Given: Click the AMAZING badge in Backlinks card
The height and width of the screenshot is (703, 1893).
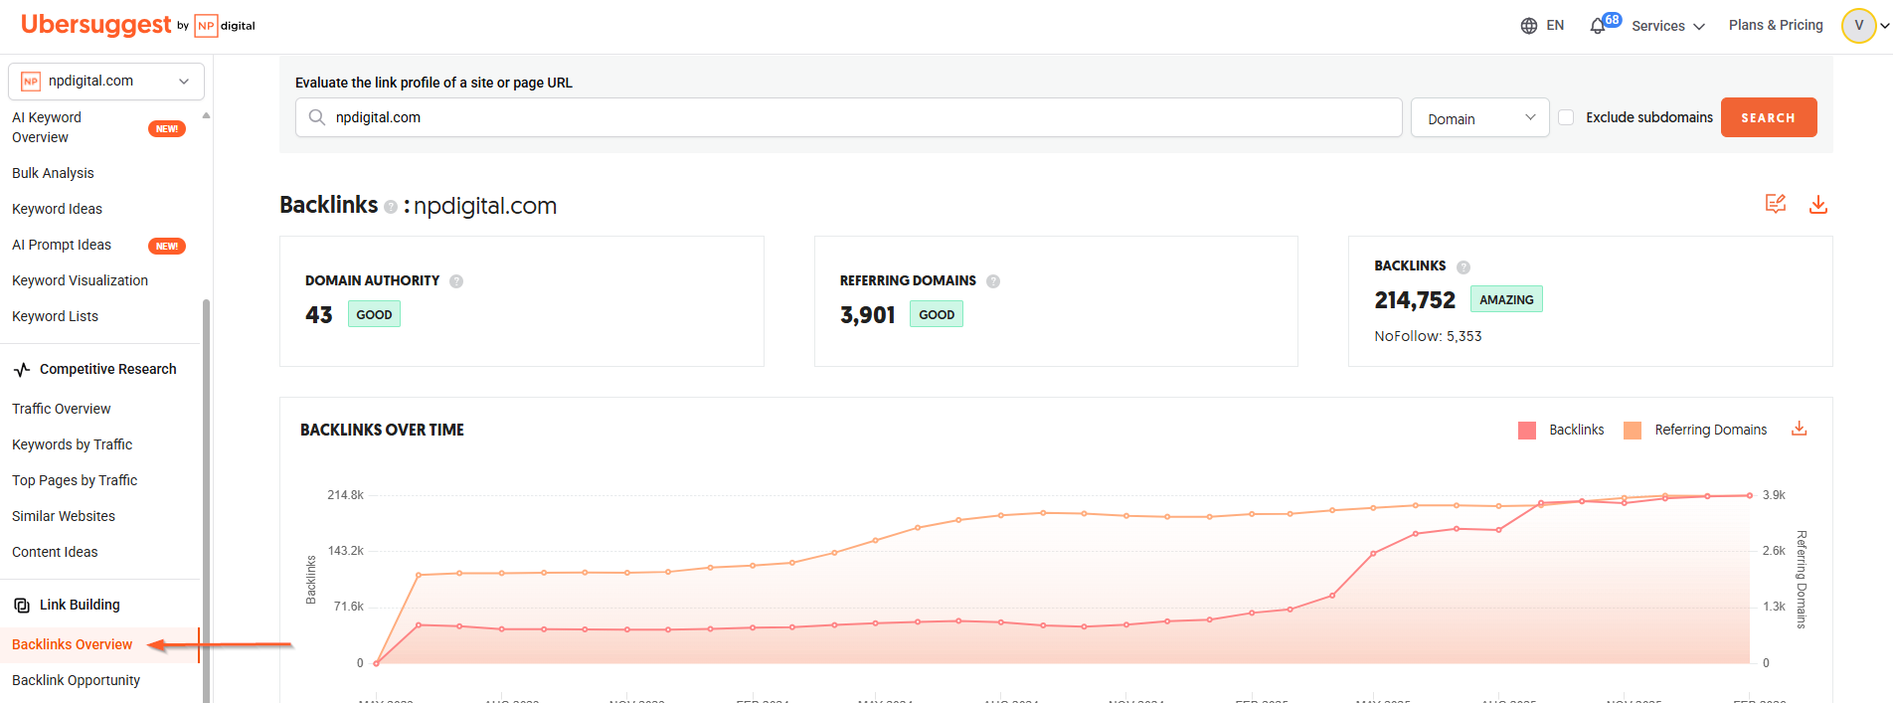Looking at the screenshot, I should (1506, 299).
